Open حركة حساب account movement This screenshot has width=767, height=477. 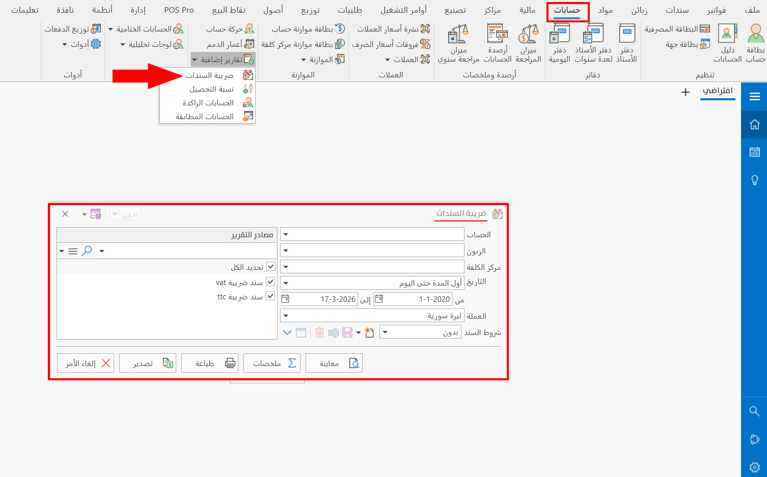[230, 29]
